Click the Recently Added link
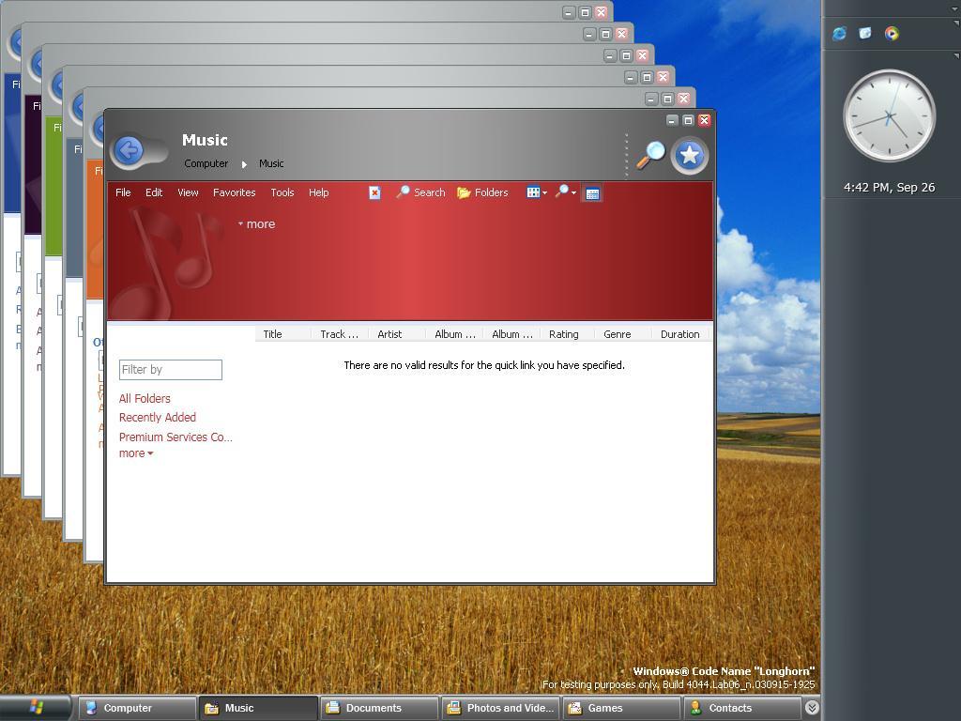This screenshot has height=721, width=961. point(158,418)
